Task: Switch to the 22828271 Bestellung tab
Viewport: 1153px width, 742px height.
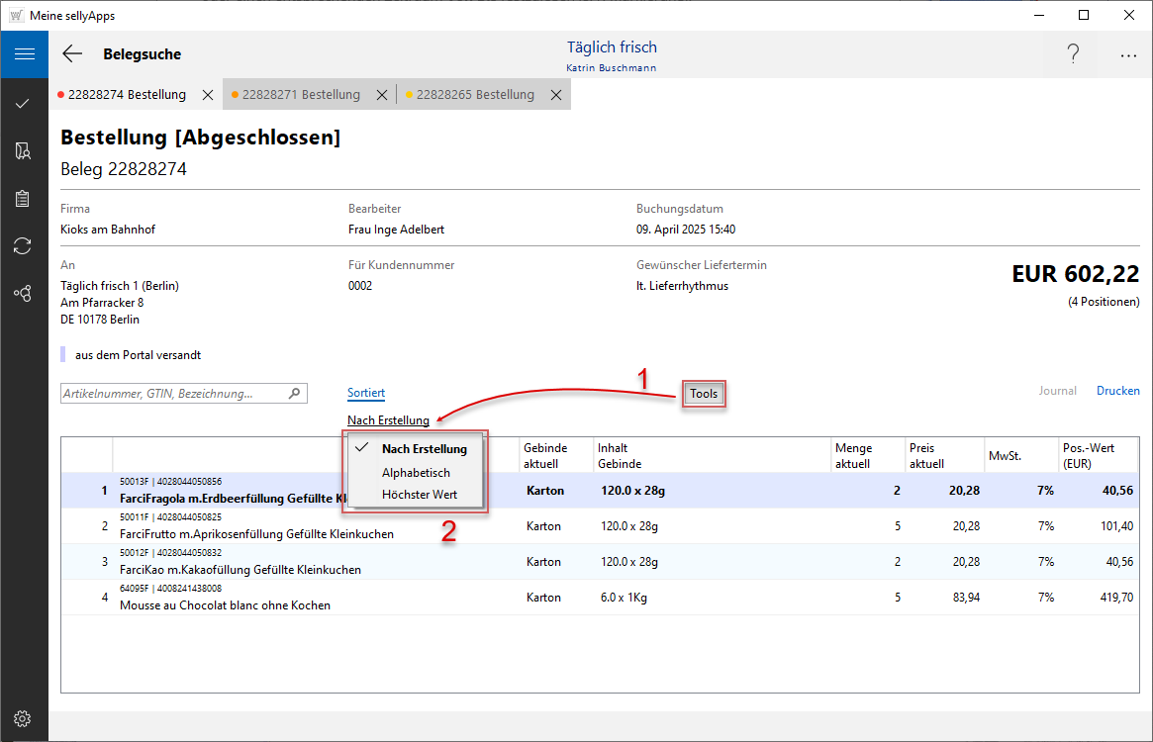Action: pyautogui.click(x=301, y=95)
